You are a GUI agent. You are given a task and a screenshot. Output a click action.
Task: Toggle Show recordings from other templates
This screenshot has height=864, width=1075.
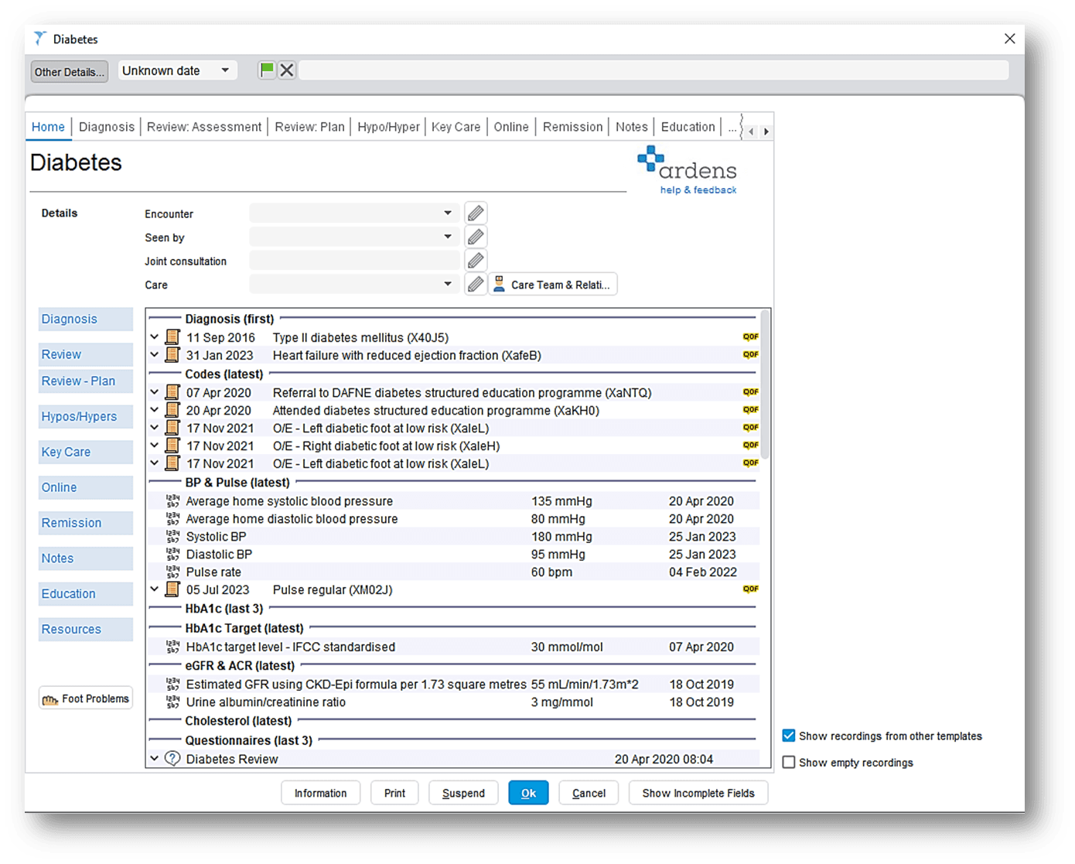pyautogui.click(x=788, y=736)
